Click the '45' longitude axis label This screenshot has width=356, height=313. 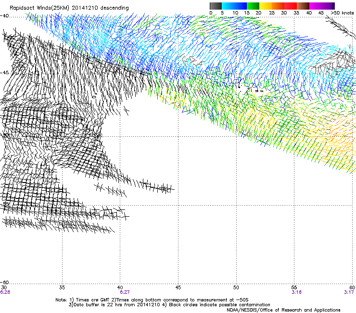pos(178,287)
